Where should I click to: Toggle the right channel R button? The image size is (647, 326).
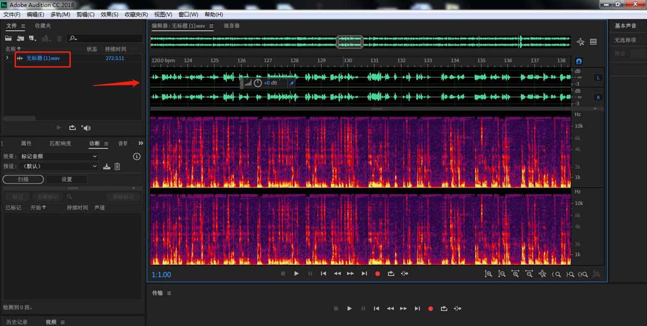pos(597,98)
